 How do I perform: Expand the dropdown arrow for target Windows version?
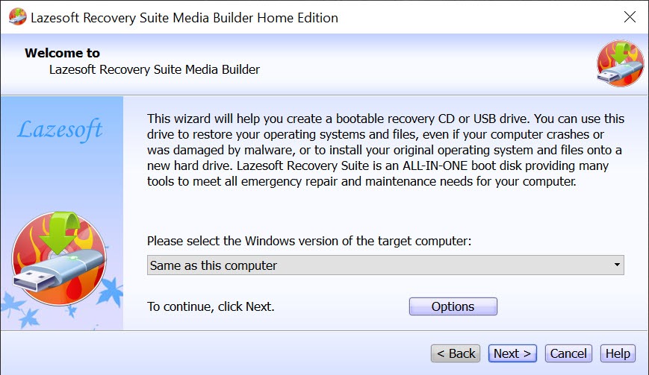(617, 265)
